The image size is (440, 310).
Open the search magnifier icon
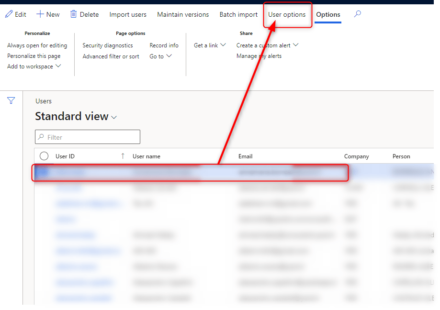pyautogui.click(x=357, y=14)
